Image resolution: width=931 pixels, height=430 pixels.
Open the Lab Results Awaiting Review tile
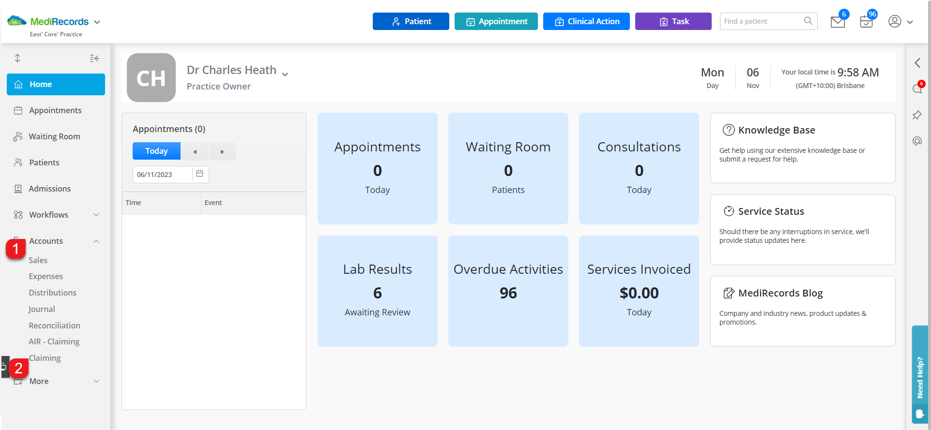click(x=377, y=291)
